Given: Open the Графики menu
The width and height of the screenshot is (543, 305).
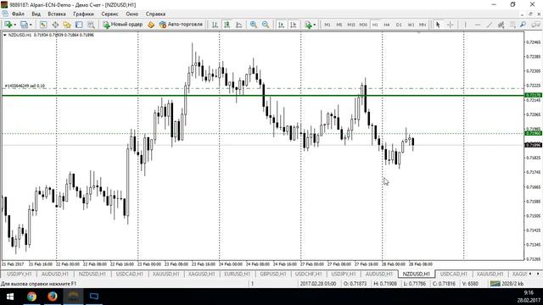Looking at the screenshot, I should point(83,14).
